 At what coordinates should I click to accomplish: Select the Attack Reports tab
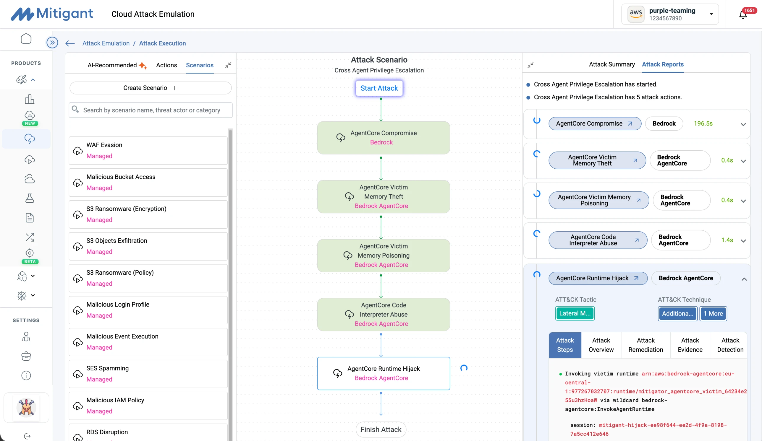[663, 64]
